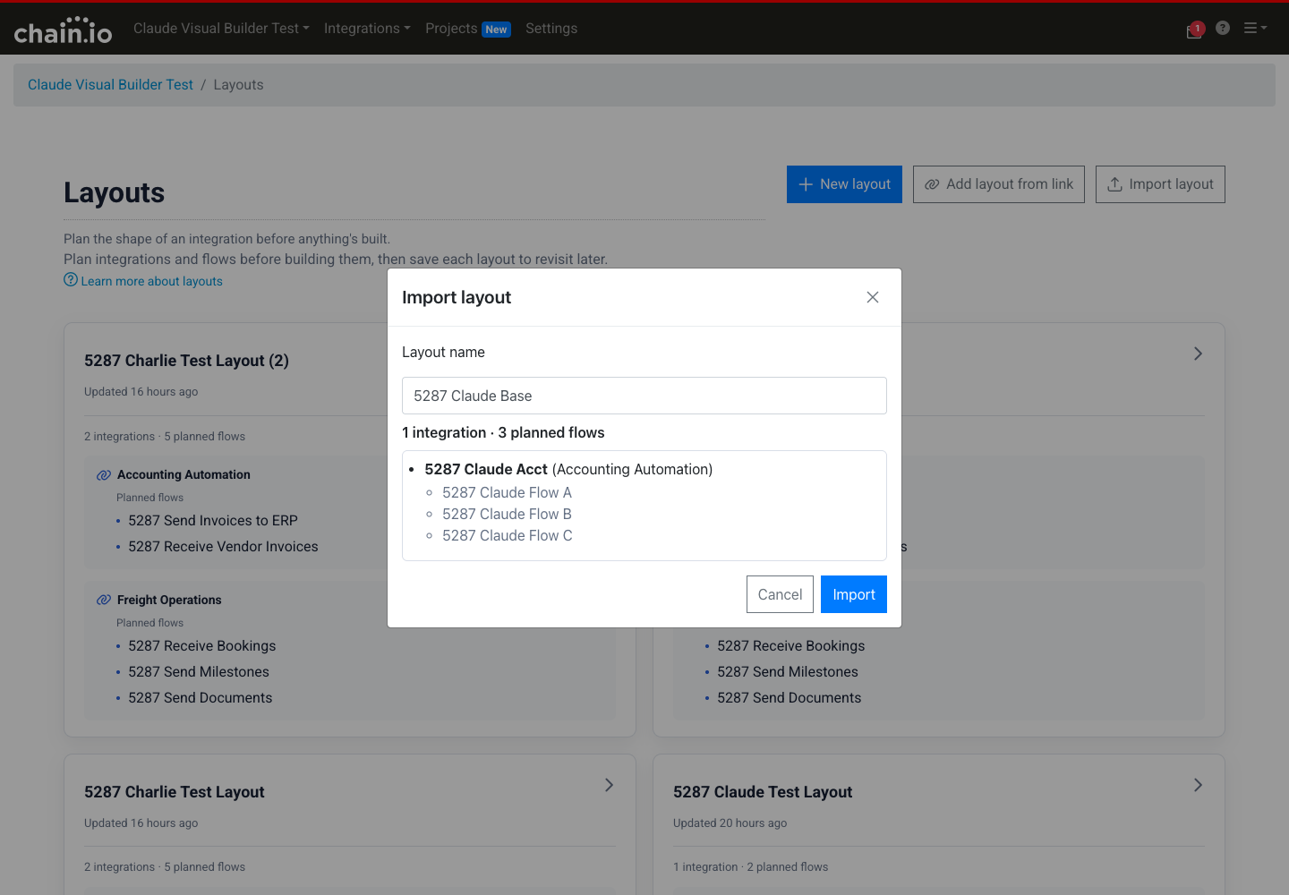Image resolution: width=1289 pixels, height=895 pixels.
Task: Cancel the import dialog
Action: [780, 594]
